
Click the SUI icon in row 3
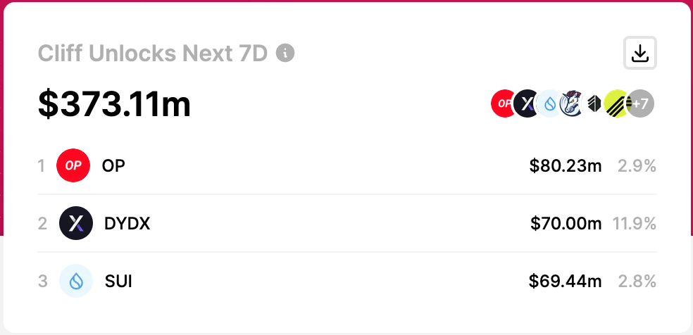pyautogui.click(x=76, y=281)
